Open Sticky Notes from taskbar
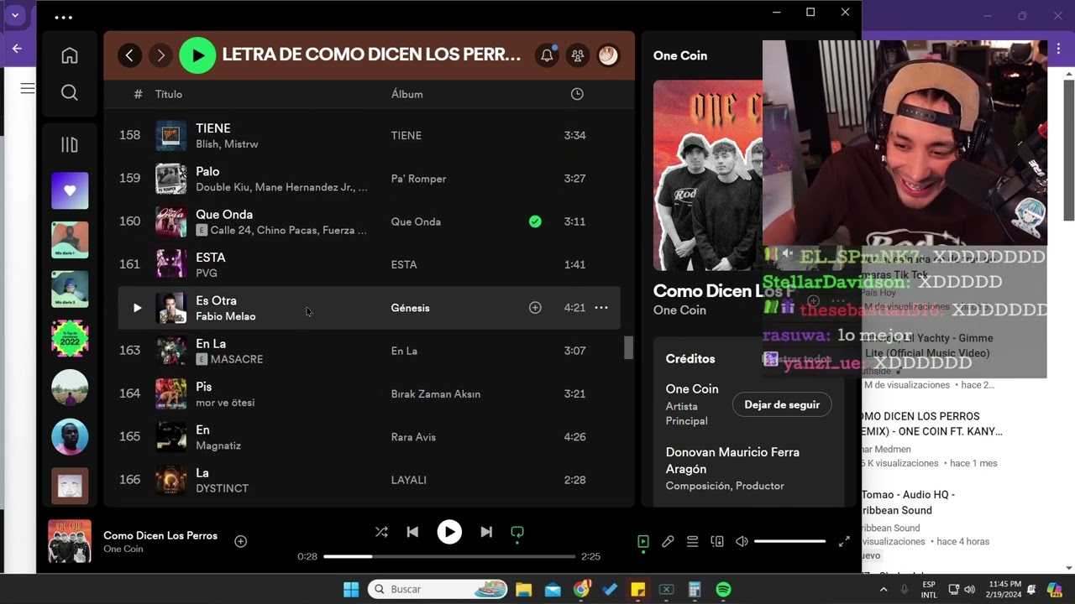 (x=638, y=589)
